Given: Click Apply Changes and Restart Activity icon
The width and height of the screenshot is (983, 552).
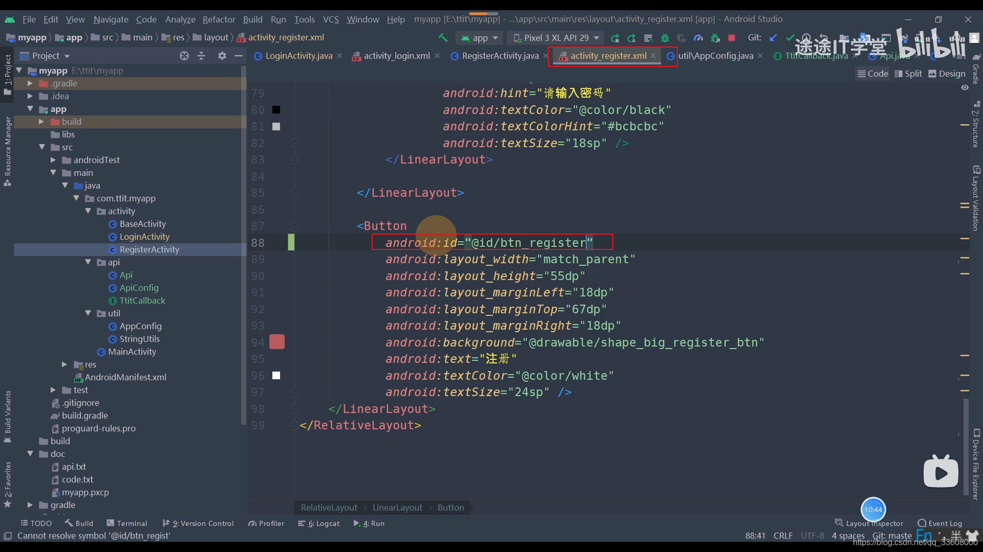Looking at the screenshot, I should (632, 38).
